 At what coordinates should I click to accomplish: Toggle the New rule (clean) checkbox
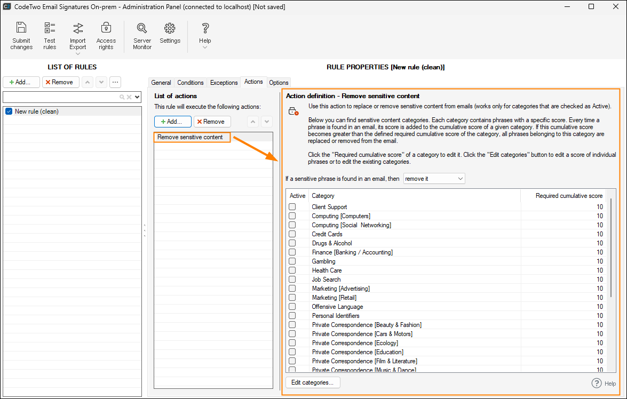[9, 111]
